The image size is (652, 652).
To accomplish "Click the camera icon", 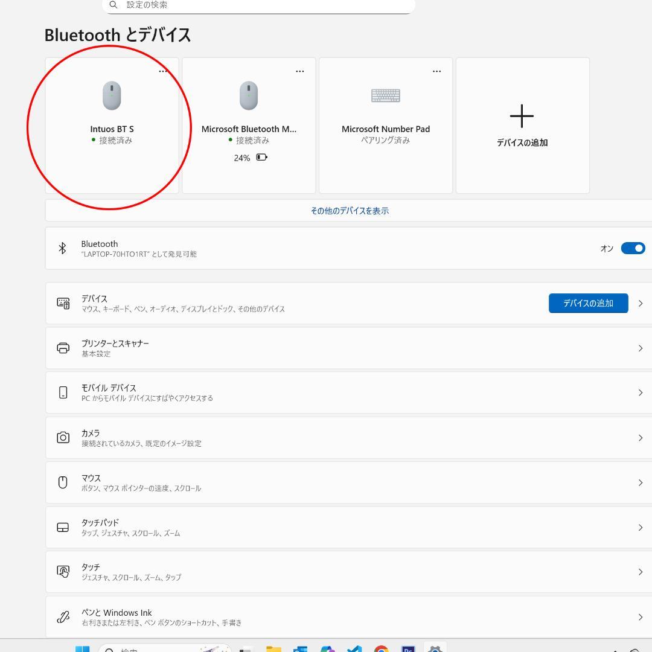I will coord(63,438).
